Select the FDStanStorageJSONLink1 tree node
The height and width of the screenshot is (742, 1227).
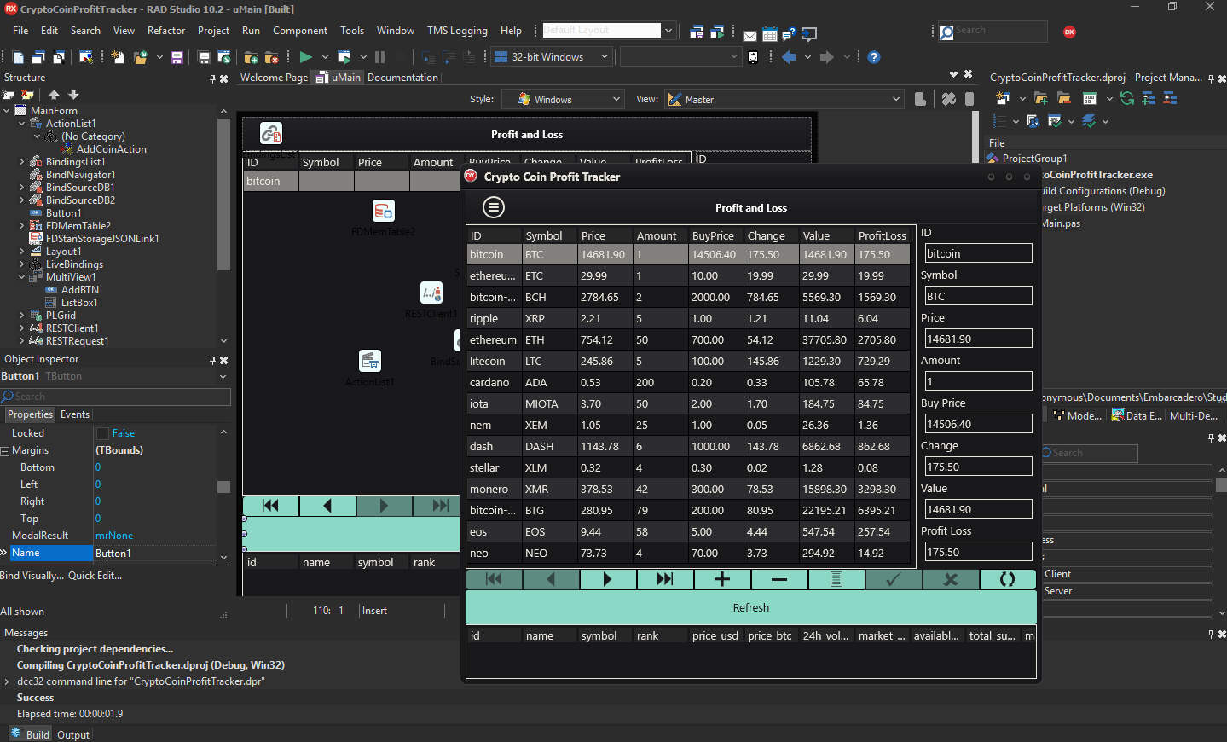102,239
